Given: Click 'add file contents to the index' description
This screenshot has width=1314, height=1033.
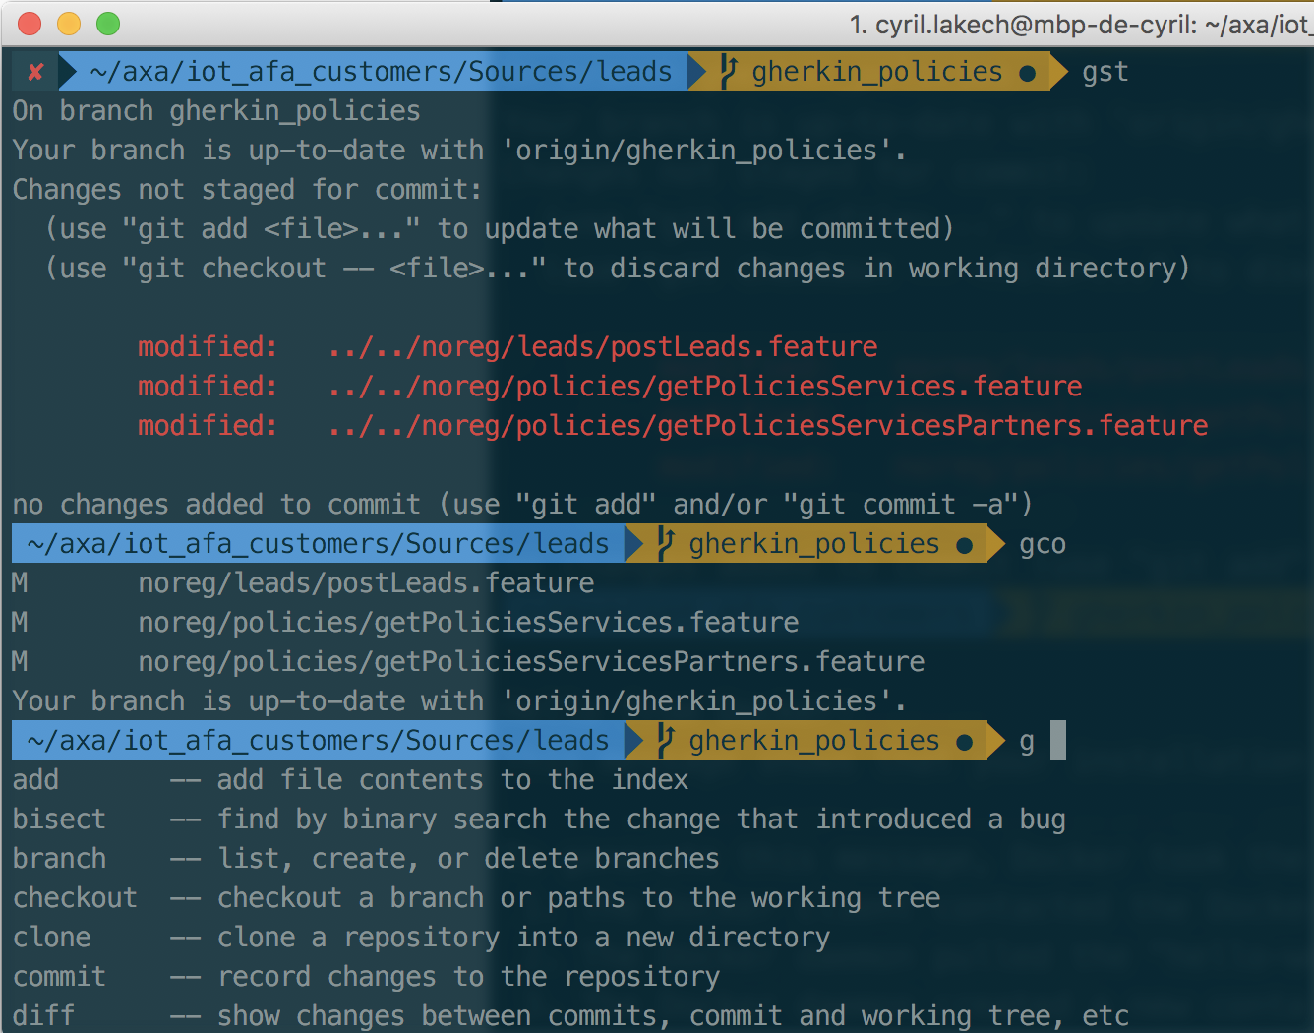Looking at the screenshot, I should [452, 780].
